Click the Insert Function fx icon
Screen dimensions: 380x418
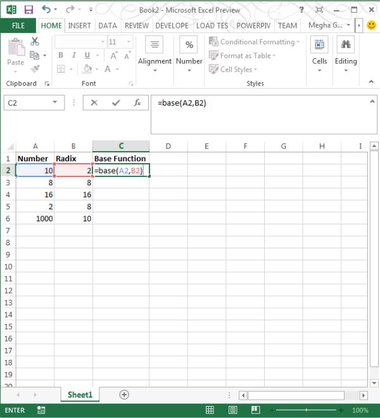click(137, 102)
